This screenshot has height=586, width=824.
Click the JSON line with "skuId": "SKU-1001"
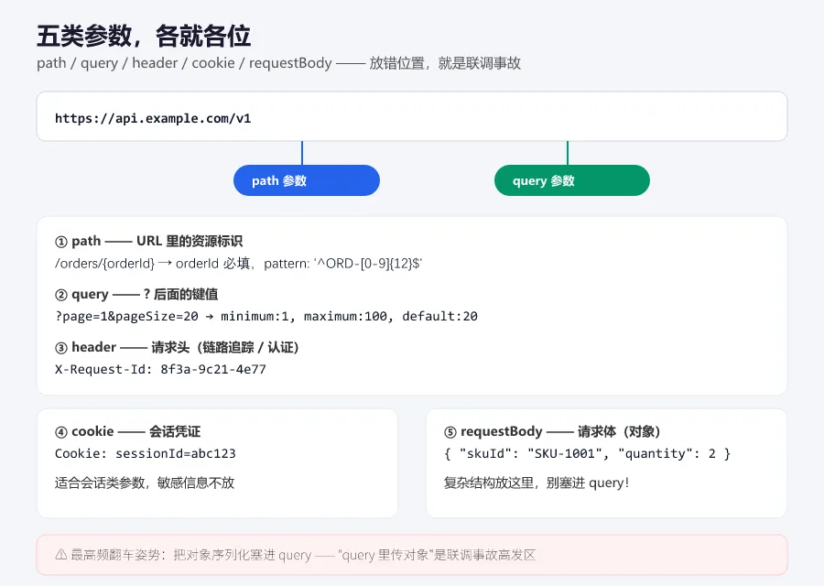(x=587, y=453)
